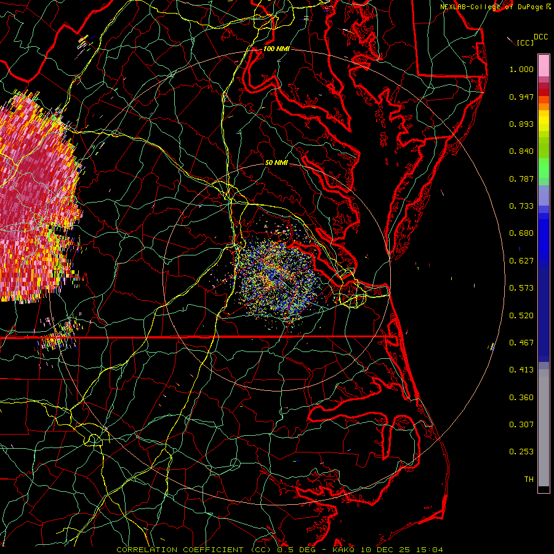Click the 0.253 scale value
Image resolution: width=554 pixels, height=554 pixels.
[521, 452]
